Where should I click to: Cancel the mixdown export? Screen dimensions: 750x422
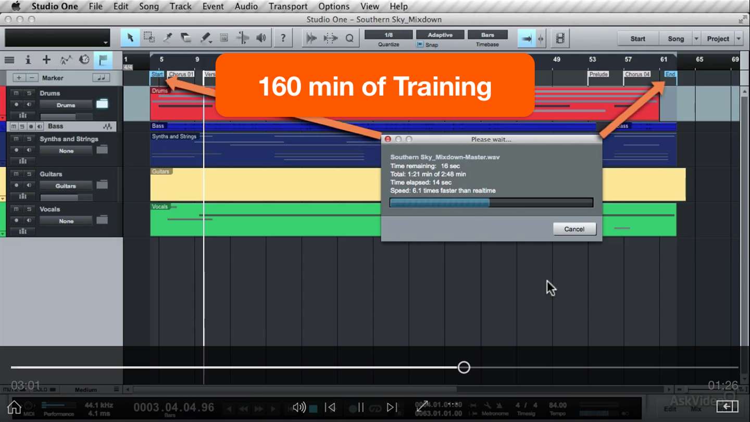tap(574, 229)
